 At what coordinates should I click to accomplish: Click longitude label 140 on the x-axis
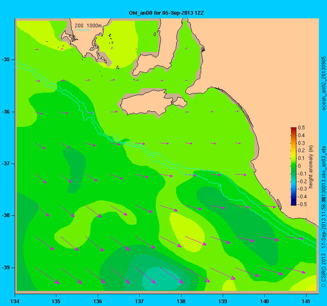click(x=264, y=301)
